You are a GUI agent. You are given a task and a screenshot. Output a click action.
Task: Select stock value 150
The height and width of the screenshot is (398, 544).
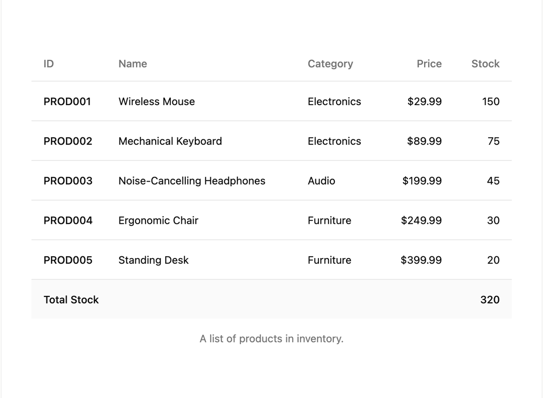pos(491,102)
